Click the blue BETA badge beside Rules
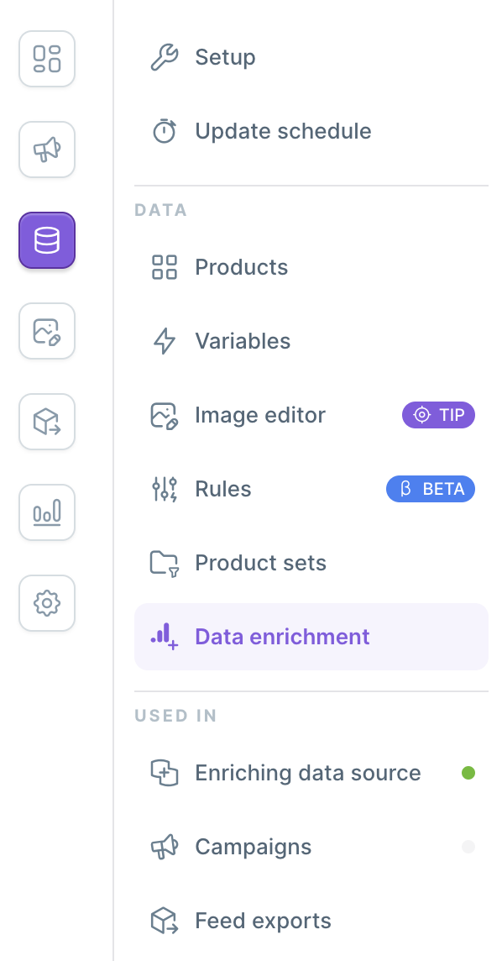 click(x=431, y=489)
